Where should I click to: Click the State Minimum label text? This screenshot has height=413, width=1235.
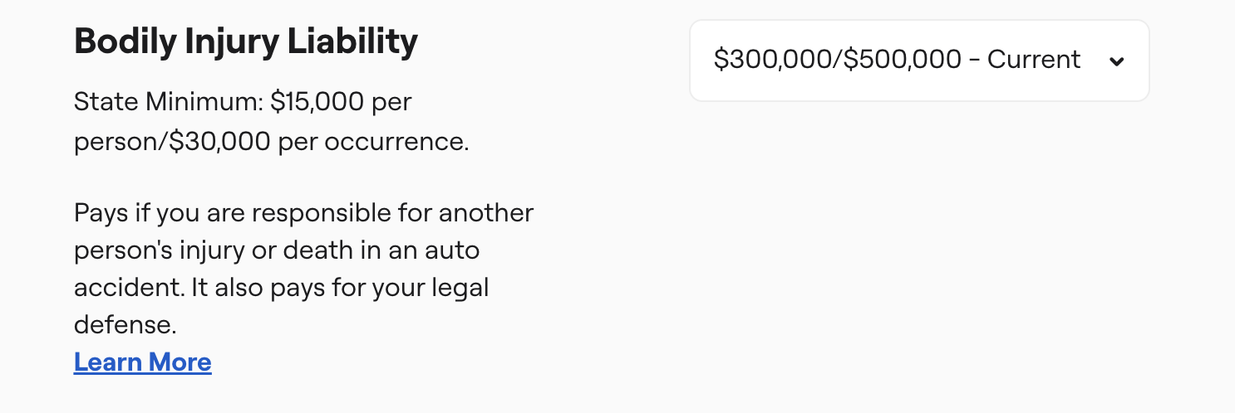tap(169, 103)
